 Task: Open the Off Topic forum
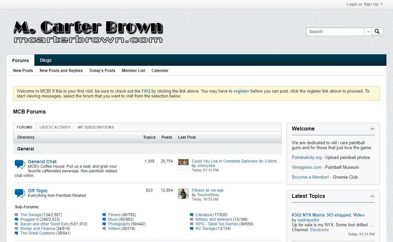[38, 191]
